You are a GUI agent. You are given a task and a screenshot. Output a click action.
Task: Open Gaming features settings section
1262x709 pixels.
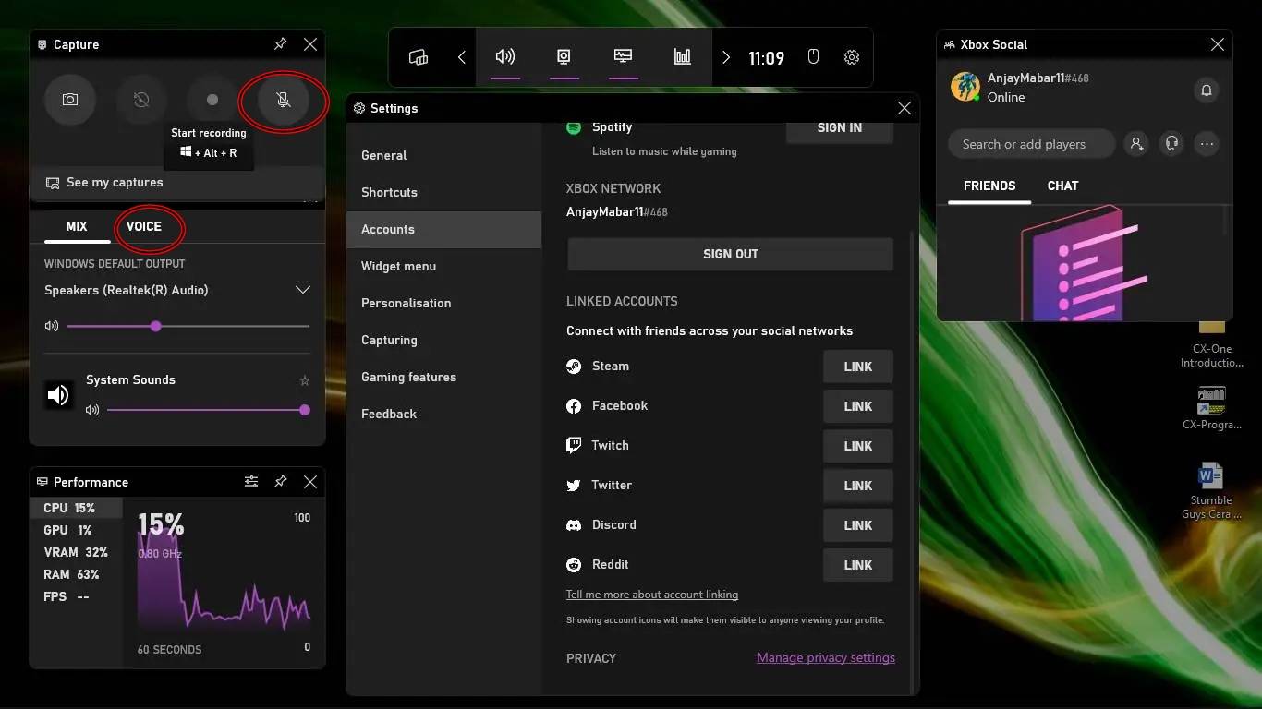pyautogui.click(x=443, y=378)
